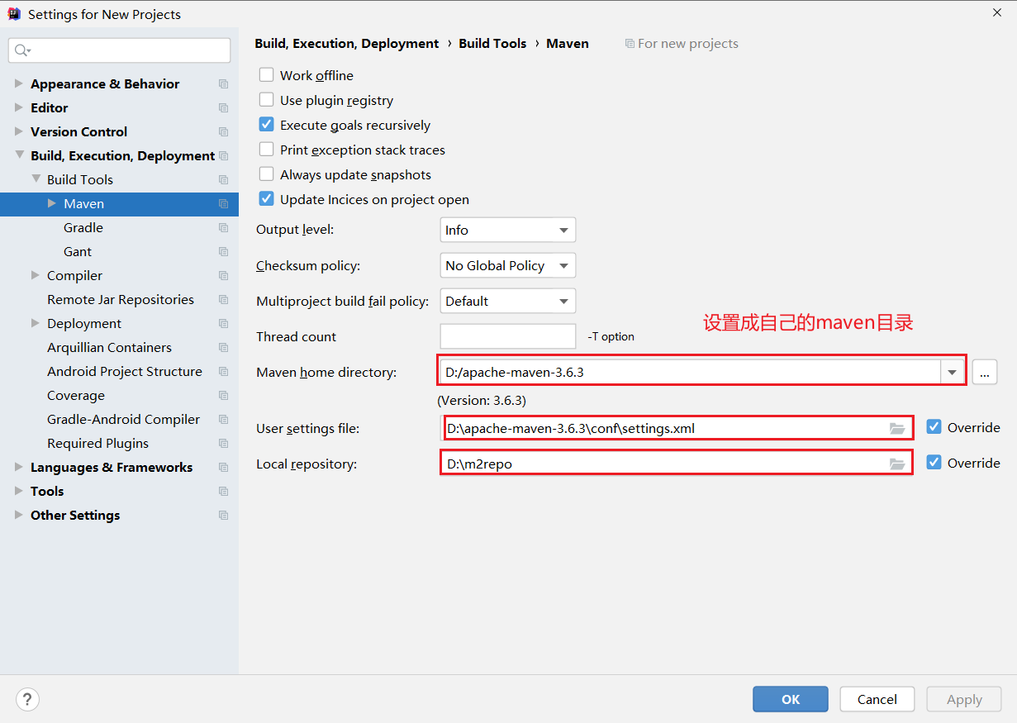This screenshot has width=1017, height=723.
Task: Click the search magnifier icon in the settings search box
Action: (x=21, y=50)
